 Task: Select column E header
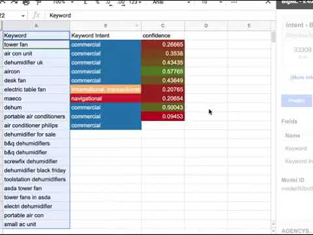[x=249, y=25]
